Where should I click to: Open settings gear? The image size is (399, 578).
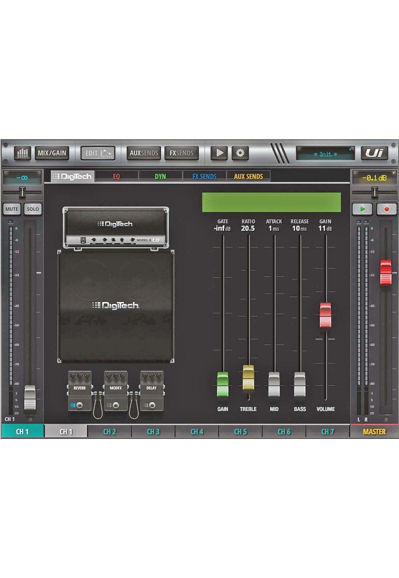(240, 153)
